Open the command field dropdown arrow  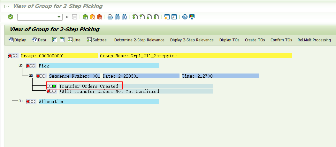click(59, 17)
